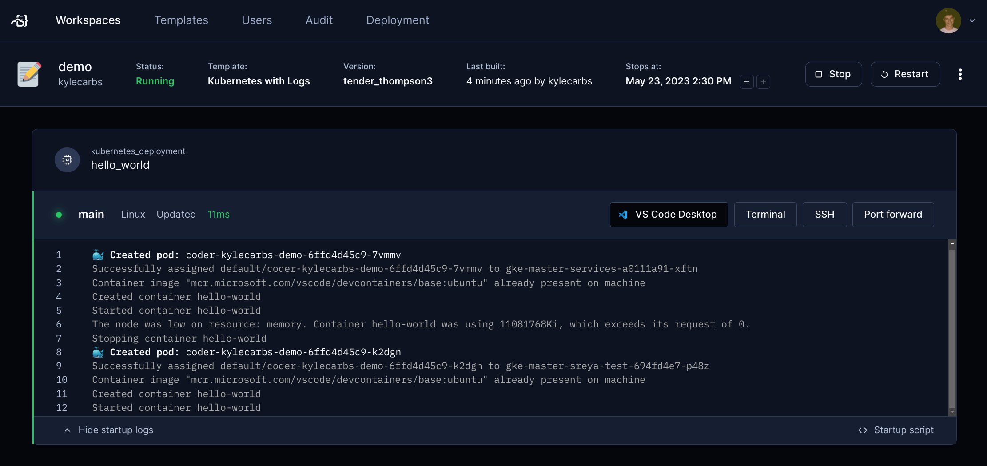
Task: Click the Running status indicator
Action: pyautogui.click(x=155, y=81)
